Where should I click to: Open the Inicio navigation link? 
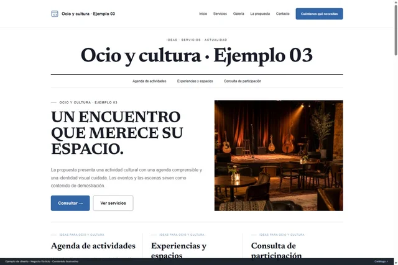coord(203,14)
